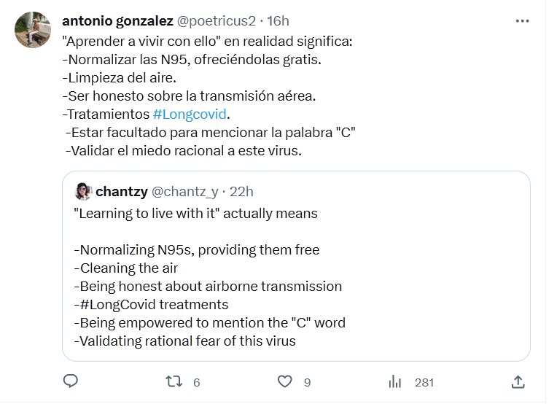Click the @poetricus2 handle
Image resolution: width=557 pixels, height=404 pixels.
coord(211,22)
